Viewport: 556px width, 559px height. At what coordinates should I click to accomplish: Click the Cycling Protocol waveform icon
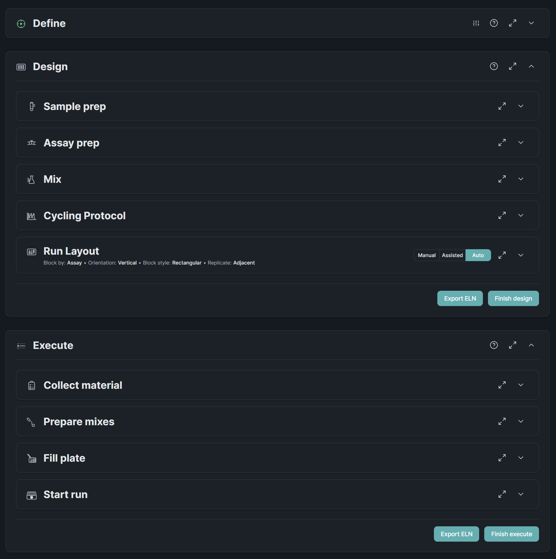click(31, 215)
